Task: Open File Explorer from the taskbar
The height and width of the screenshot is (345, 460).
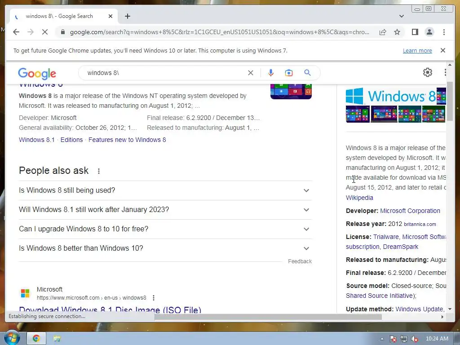Action: (57, 339)
